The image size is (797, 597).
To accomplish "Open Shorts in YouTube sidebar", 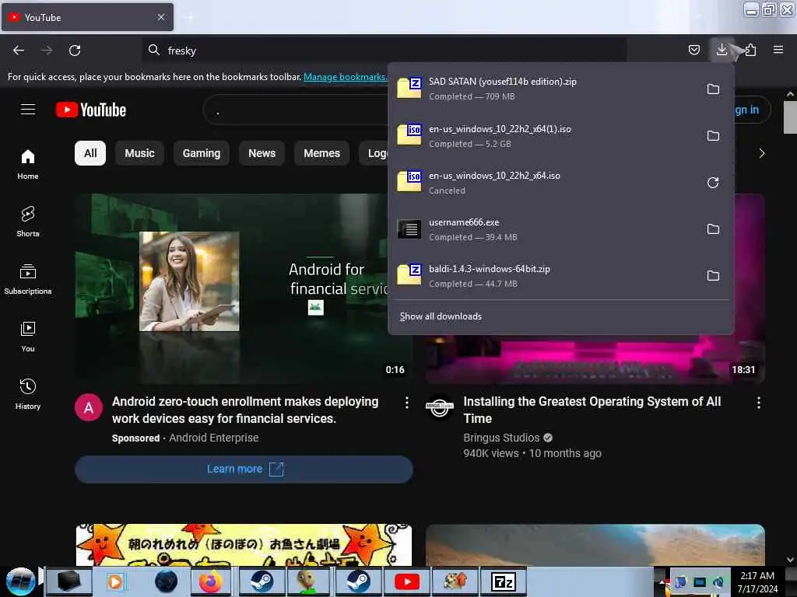I will (x=28, y=222).
